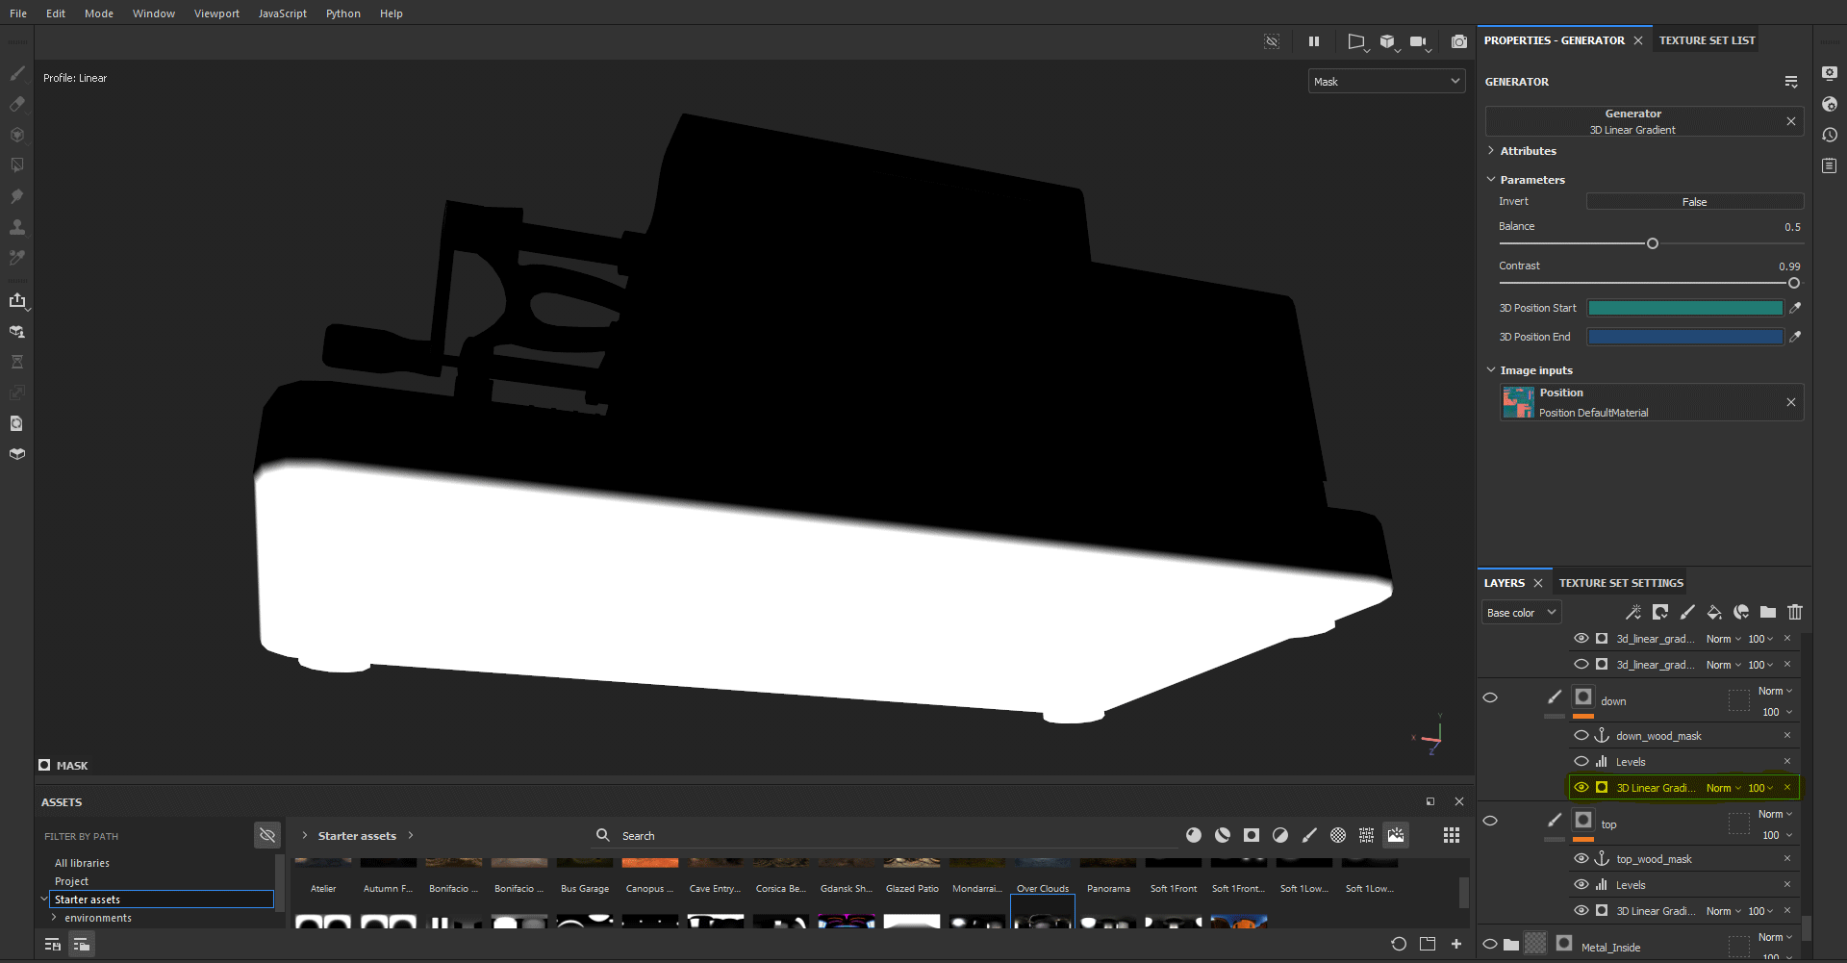Click the add effect magic wand icon
1847x963 pixels.
coord(1632,612)
